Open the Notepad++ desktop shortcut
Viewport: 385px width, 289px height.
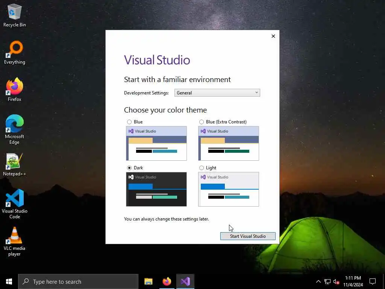pyautogui.click(x=15, y=164)
